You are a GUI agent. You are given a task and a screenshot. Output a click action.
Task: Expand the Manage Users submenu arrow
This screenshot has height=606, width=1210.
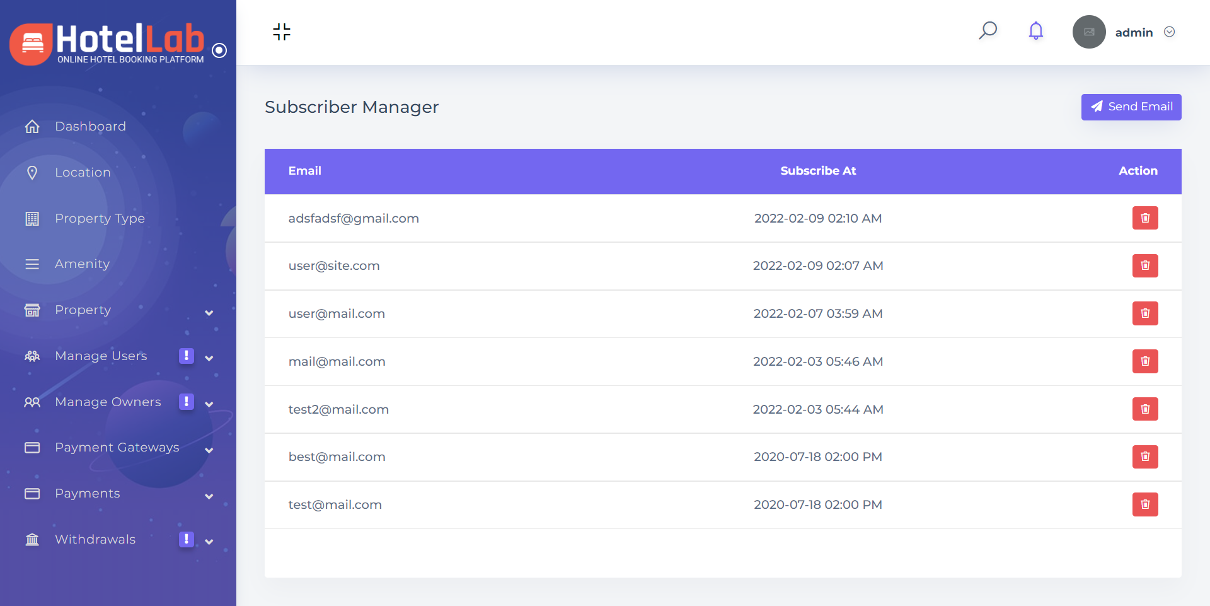click(209, 358)
